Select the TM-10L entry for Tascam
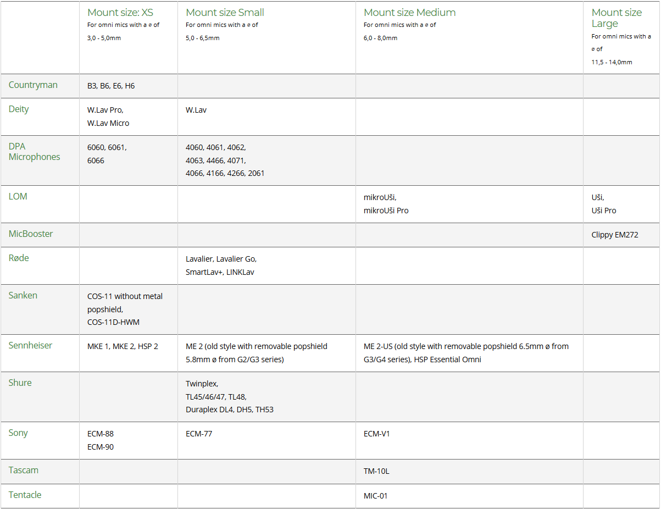The width and height of the screenshot is (661, 509). 376,471
